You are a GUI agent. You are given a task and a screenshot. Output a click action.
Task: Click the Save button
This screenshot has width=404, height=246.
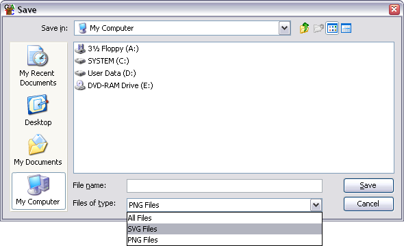pyautogui.click(x=368, y=185)
